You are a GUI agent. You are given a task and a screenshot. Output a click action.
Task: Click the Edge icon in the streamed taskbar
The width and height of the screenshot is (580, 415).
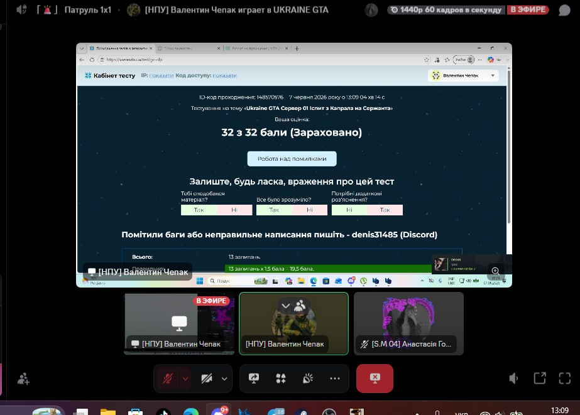314,281
